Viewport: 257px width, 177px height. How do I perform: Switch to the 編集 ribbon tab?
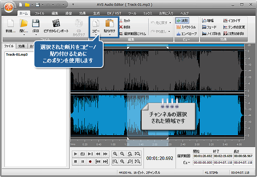tap(55, 13)
